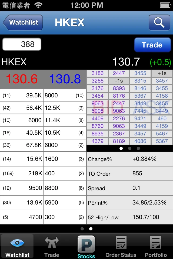Tap the PE/Int% value 34.85/2.53%

pos(149,203)
